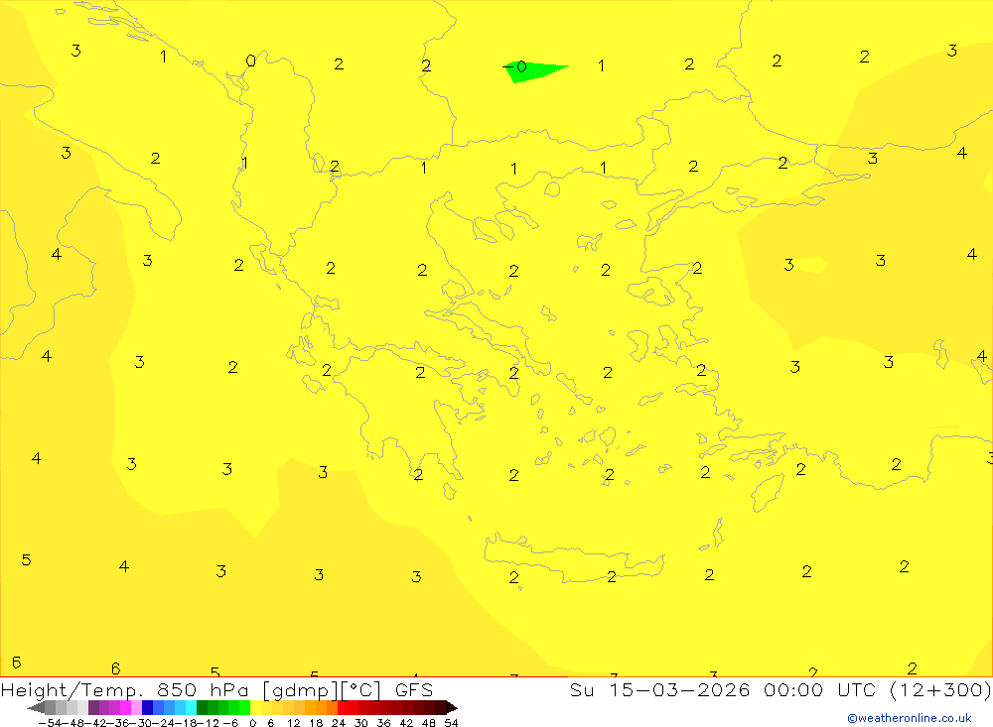Click the "-54" label on legend scale
The width and height of the screenshot is (993, 727).
tap(50, 723)
